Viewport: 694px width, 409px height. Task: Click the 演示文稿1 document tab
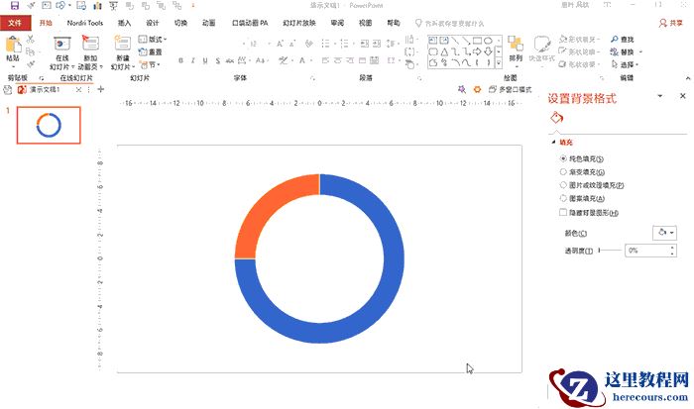point(45,89)
